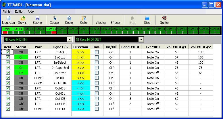Viewport: 223px width, 119px height.
Task: Expand the NI Kore MIDI OUT dropdown
Action: 141,39
